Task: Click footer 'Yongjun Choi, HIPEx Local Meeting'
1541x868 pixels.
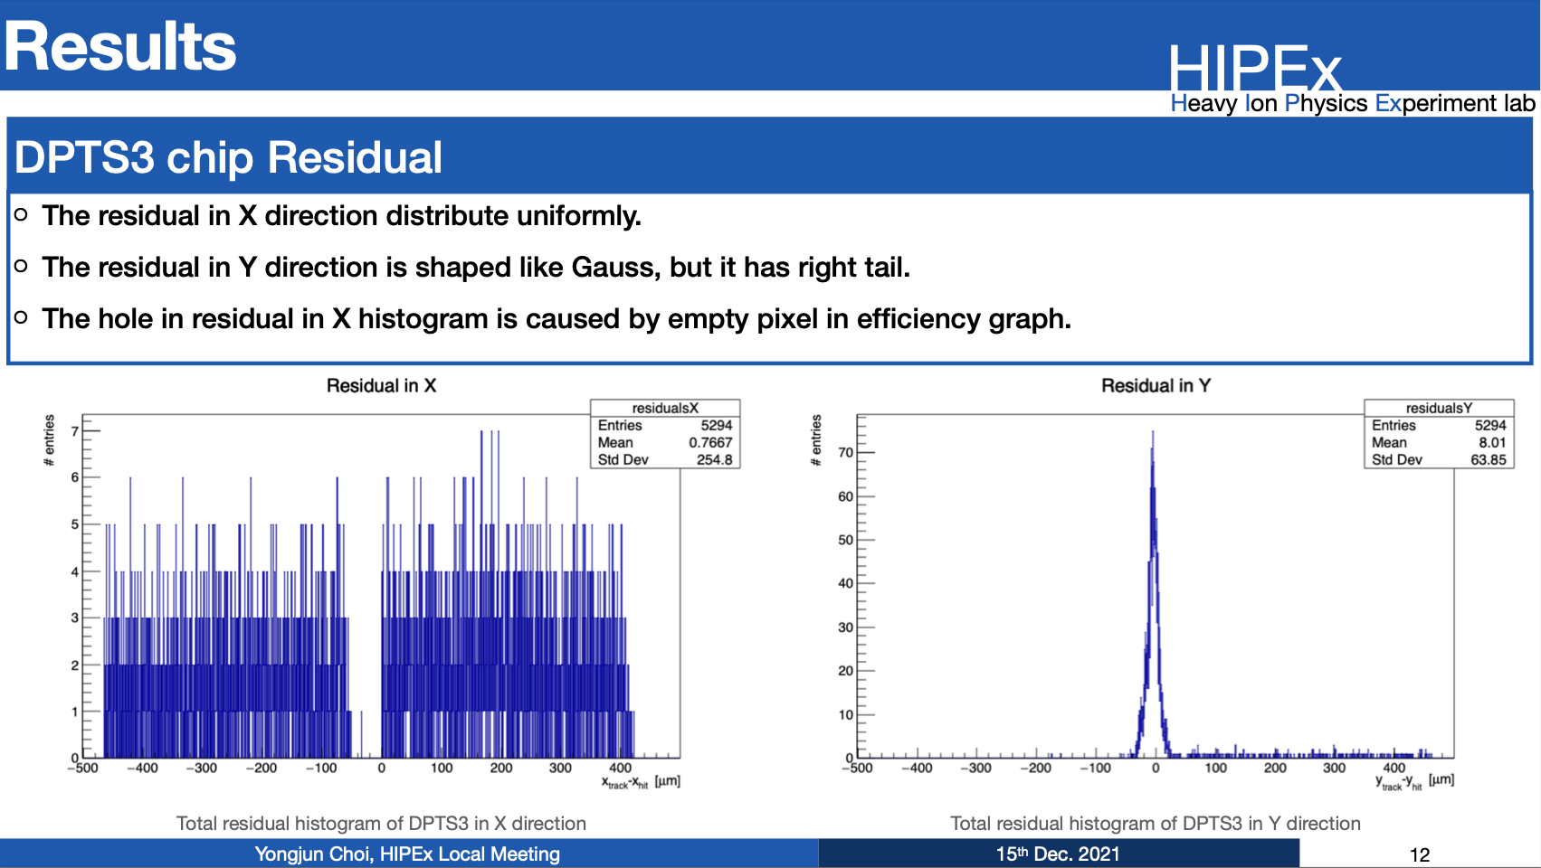Action: (x=407, y=854)
